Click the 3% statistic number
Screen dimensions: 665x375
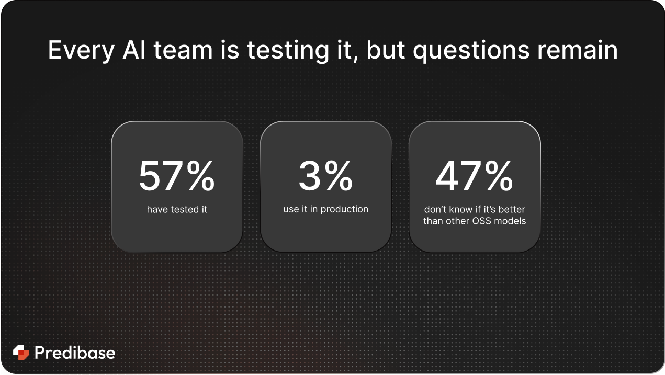pos(325,176)
